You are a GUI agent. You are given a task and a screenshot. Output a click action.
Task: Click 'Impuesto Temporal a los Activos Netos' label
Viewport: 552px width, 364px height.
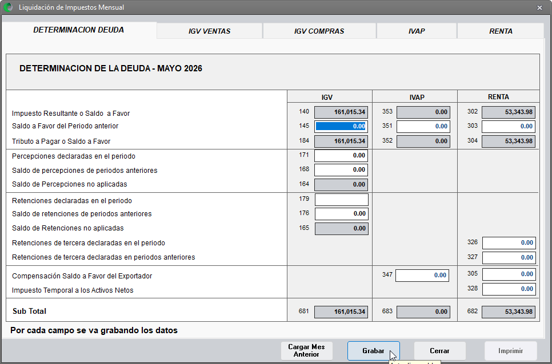tap(73, 290)
